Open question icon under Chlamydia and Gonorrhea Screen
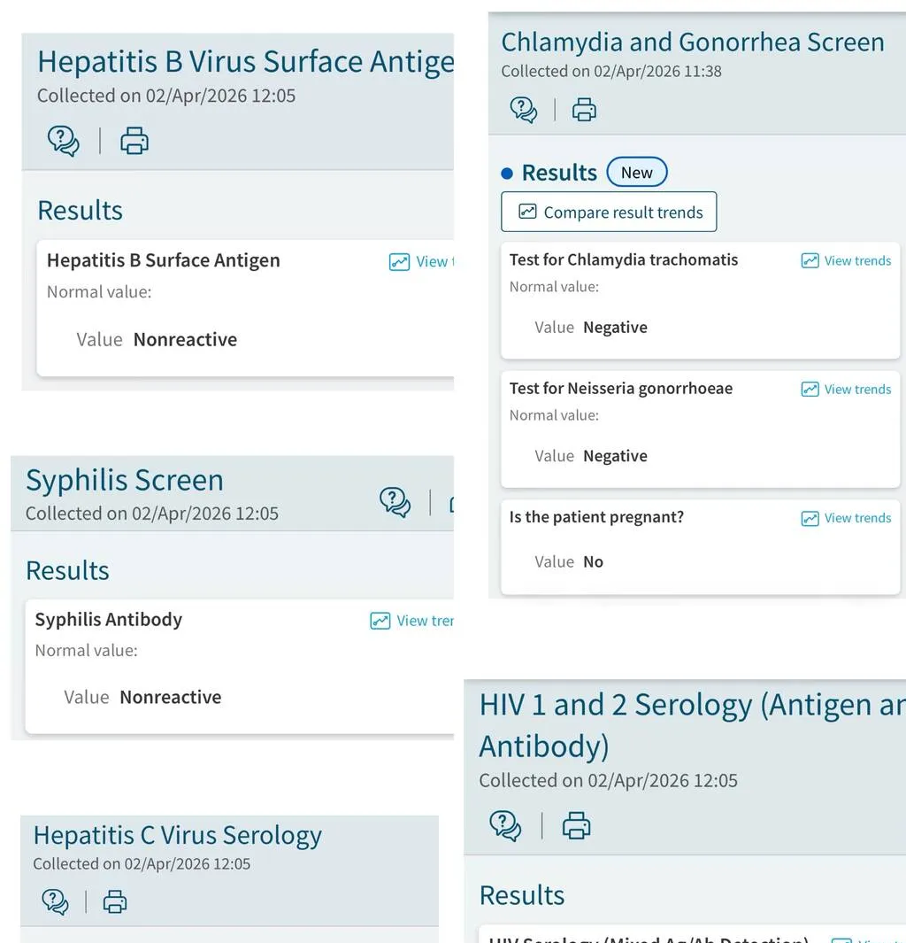The height and width of the screenshot is (943, 906). (x=524, y=110)
